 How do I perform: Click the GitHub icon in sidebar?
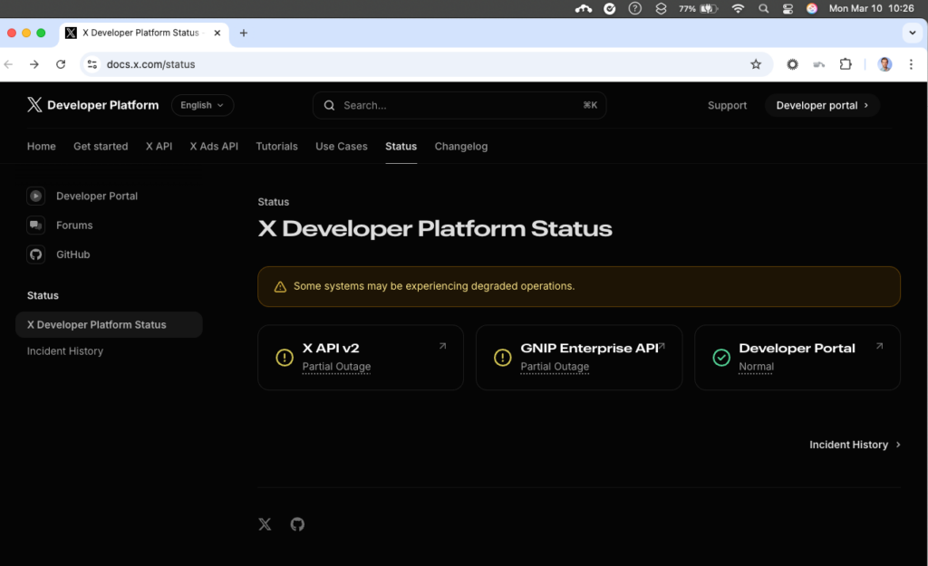point(36,254)
